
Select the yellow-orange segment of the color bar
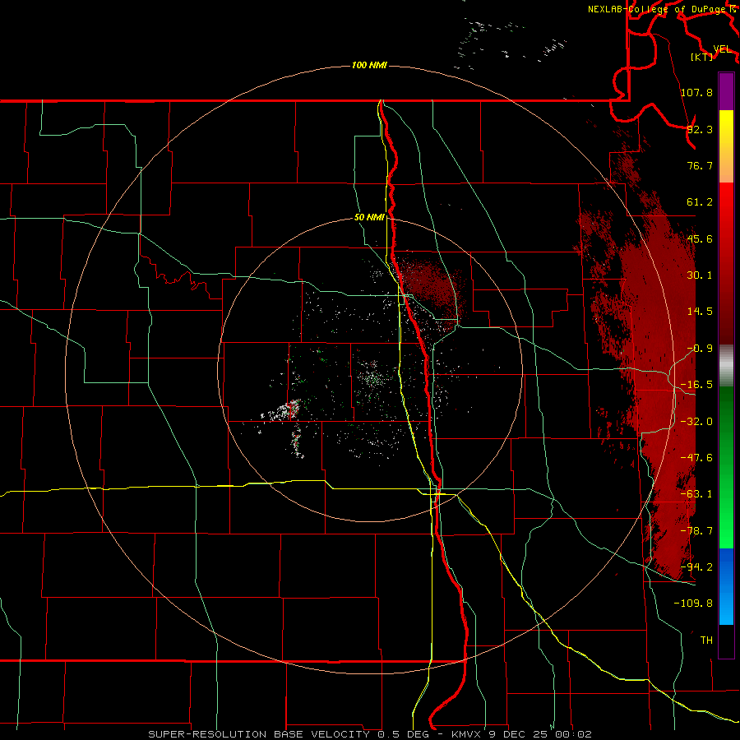[726, 146]
